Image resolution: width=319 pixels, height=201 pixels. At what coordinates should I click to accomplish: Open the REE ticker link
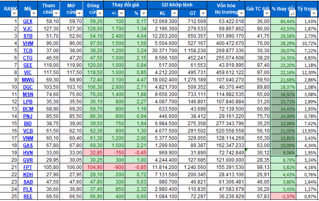(x=28, y=197)
